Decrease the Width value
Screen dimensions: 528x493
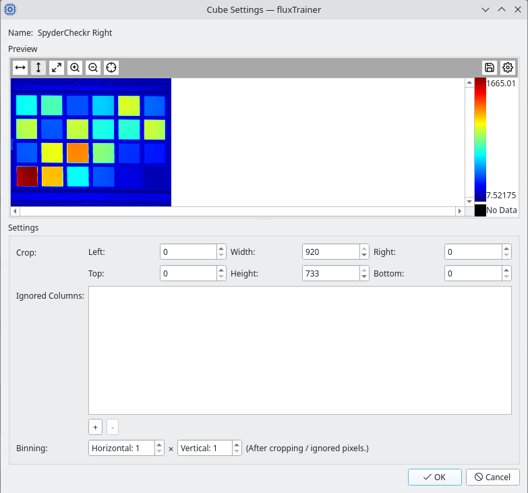point(364,255)
